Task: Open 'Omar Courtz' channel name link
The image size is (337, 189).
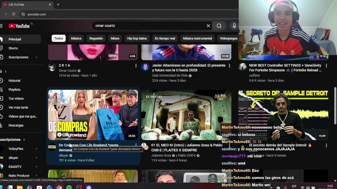Action: click(68, 71)
